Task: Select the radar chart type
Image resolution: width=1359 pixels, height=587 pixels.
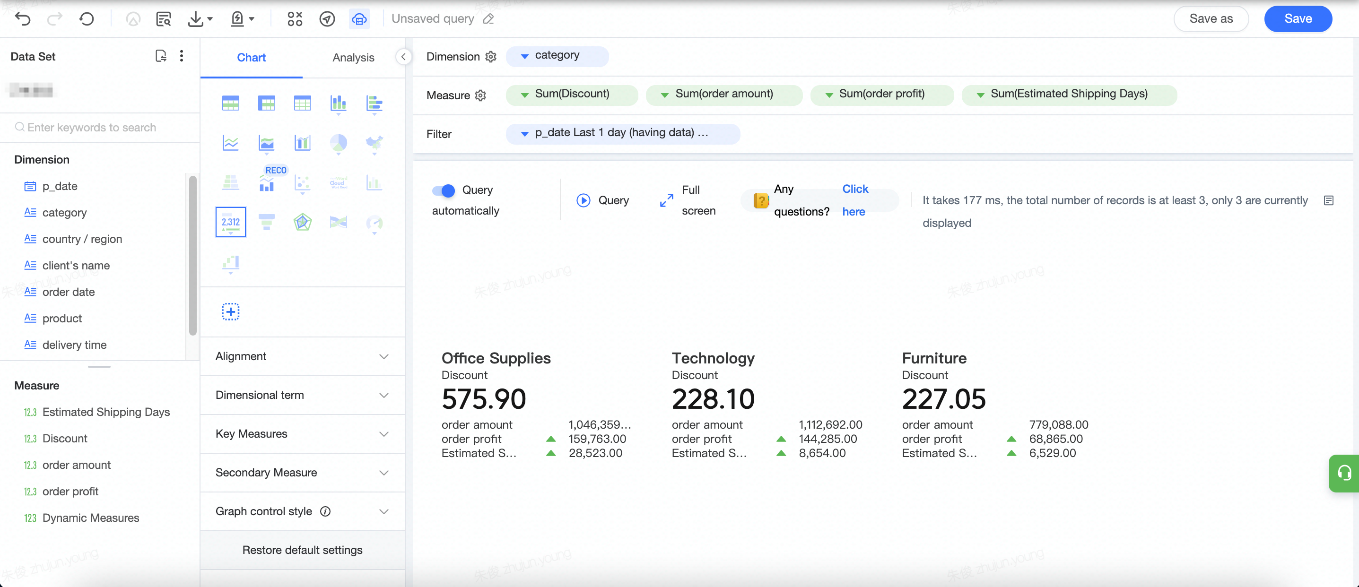Action: [302, 222]
